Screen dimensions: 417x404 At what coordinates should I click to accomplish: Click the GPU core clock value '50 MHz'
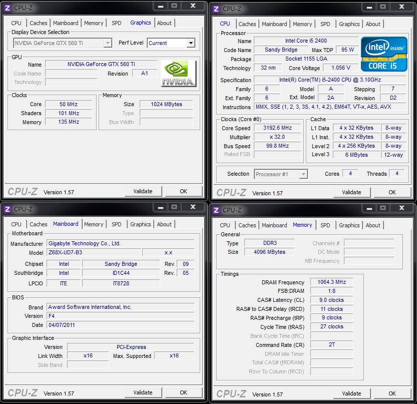pos(69,104)
